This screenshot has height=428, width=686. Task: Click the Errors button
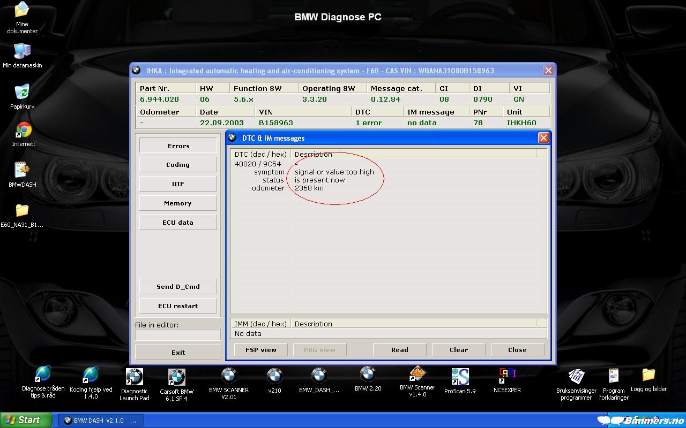click(178, 146)
